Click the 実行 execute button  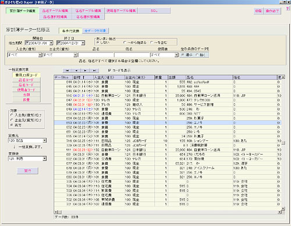click(27, 171)
